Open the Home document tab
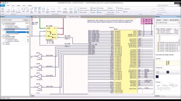Screen dimensions: 181x101 [x=33, y=17]
